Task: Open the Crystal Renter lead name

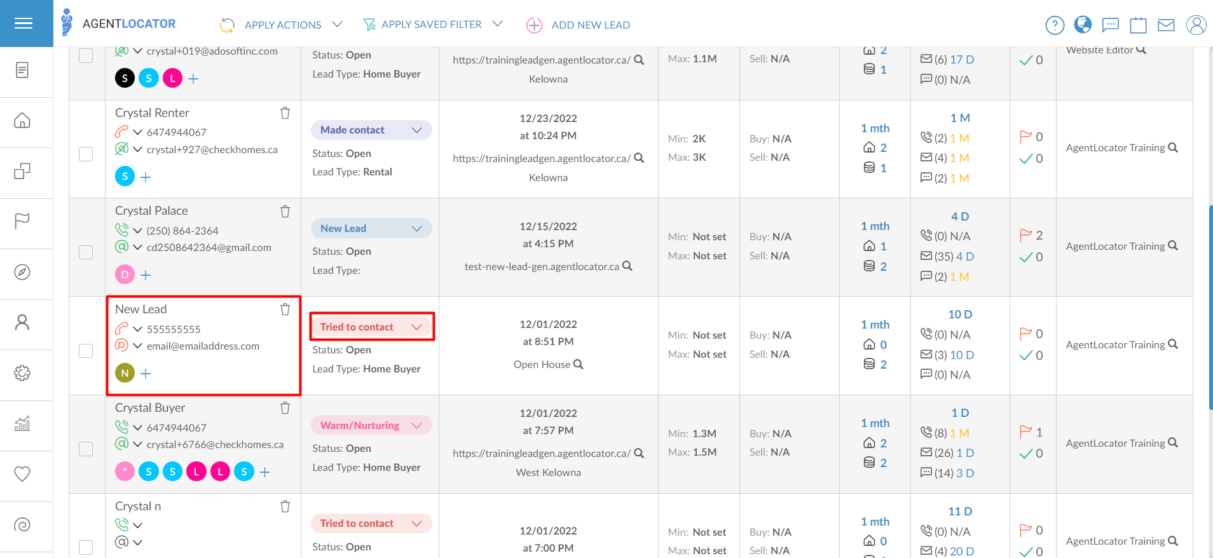Action: [152, 113]
